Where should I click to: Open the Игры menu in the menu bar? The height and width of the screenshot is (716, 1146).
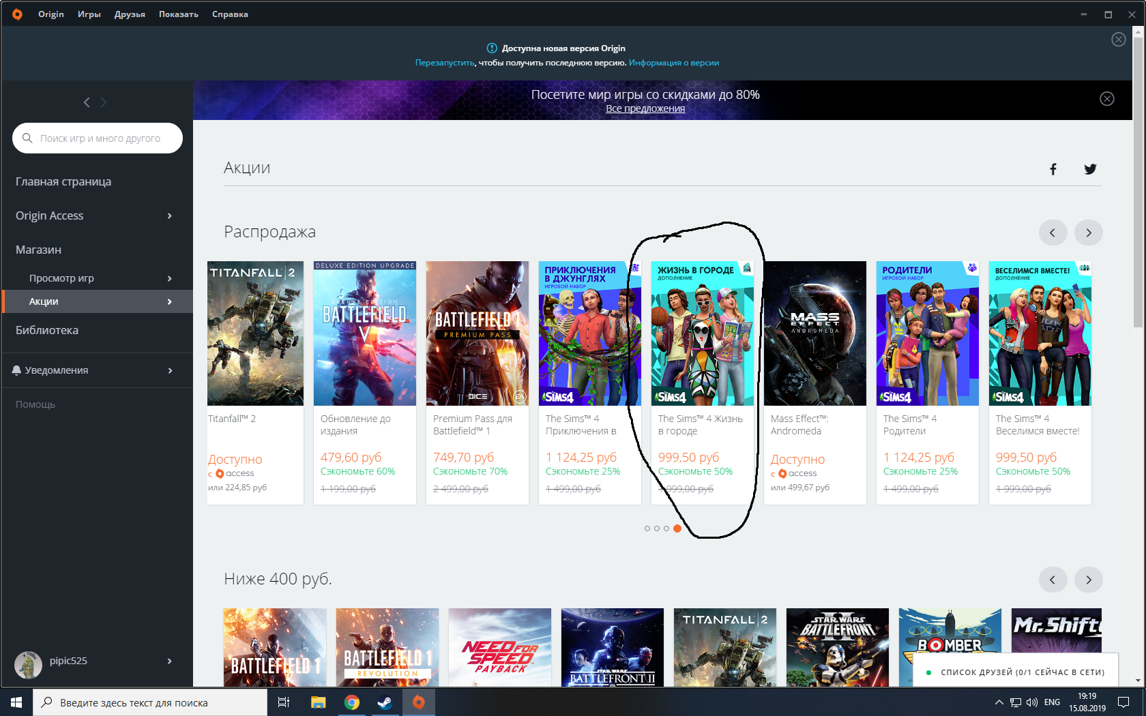pyautogui.click(x=89, y=14)
